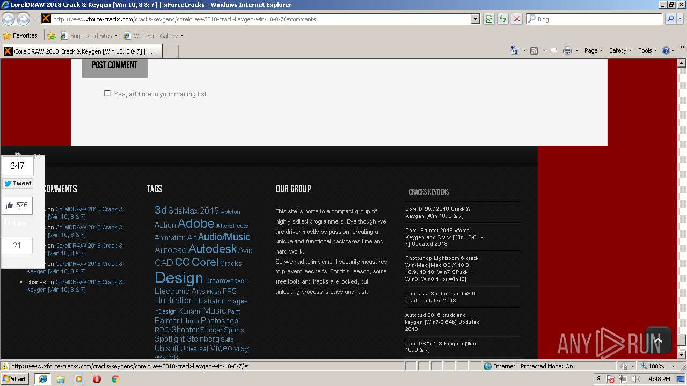Image resolution: width=687 pixels, height=386 pixels.
Task: Click the red Stop loading icon
Action: [516, 19]
